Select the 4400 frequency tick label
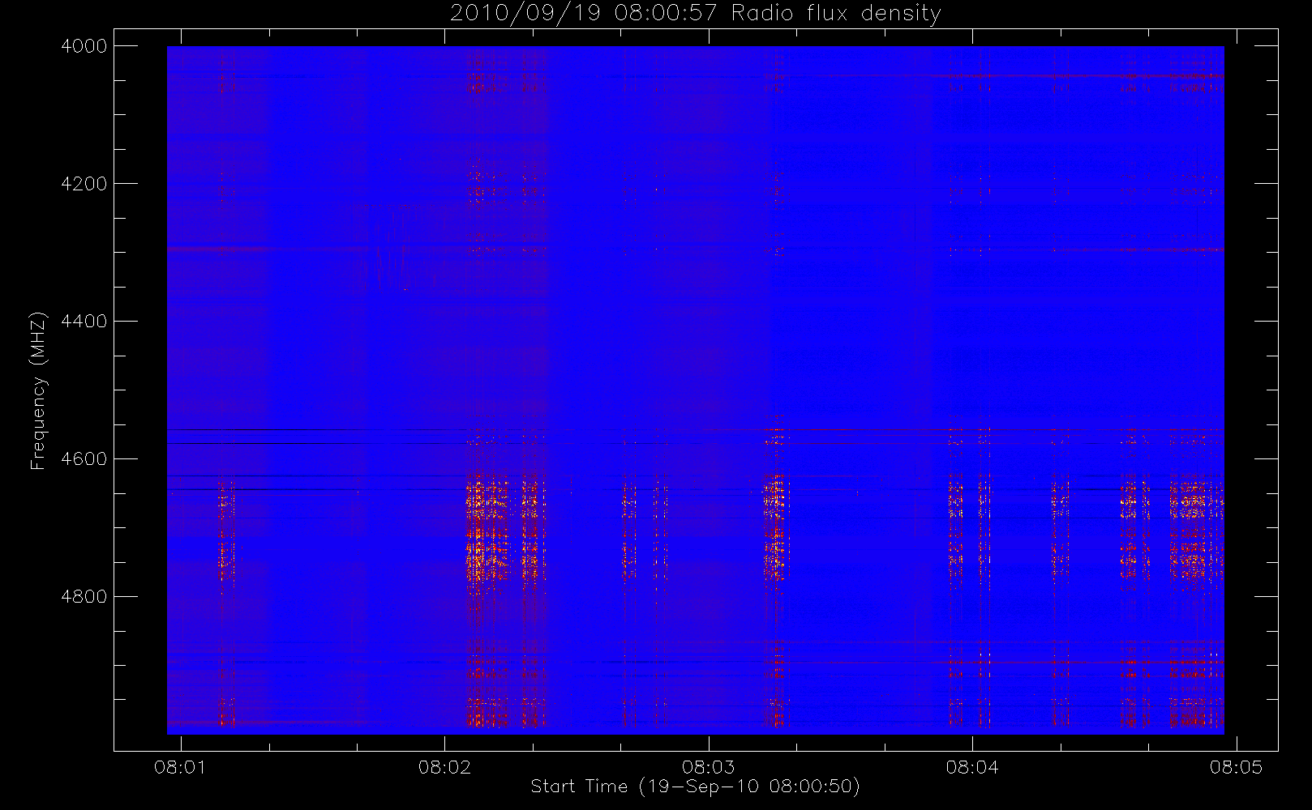Screen dimensions: 1312x810 pos(84,322)
